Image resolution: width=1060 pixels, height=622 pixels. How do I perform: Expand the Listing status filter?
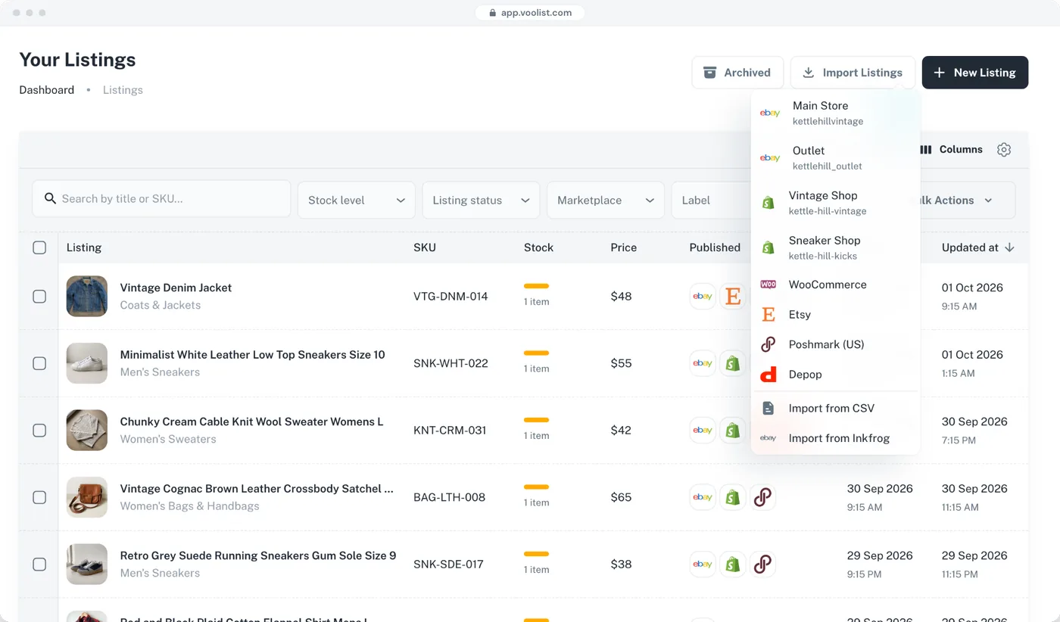[481, 200]
